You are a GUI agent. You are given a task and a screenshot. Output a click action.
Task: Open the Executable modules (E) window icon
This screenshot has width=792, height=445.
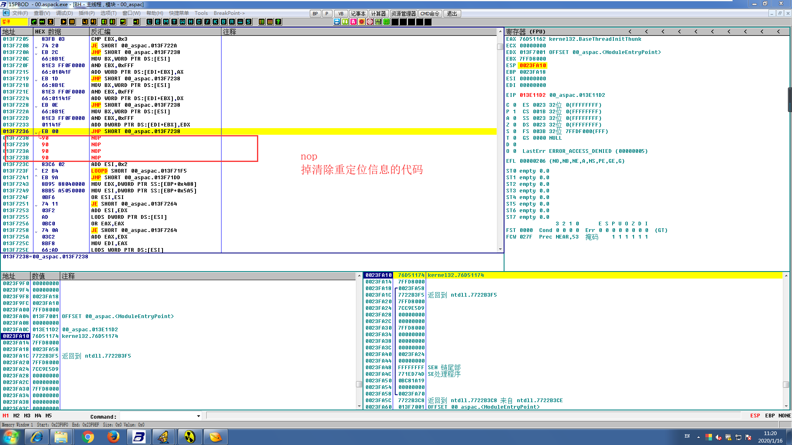coord(158,22)
